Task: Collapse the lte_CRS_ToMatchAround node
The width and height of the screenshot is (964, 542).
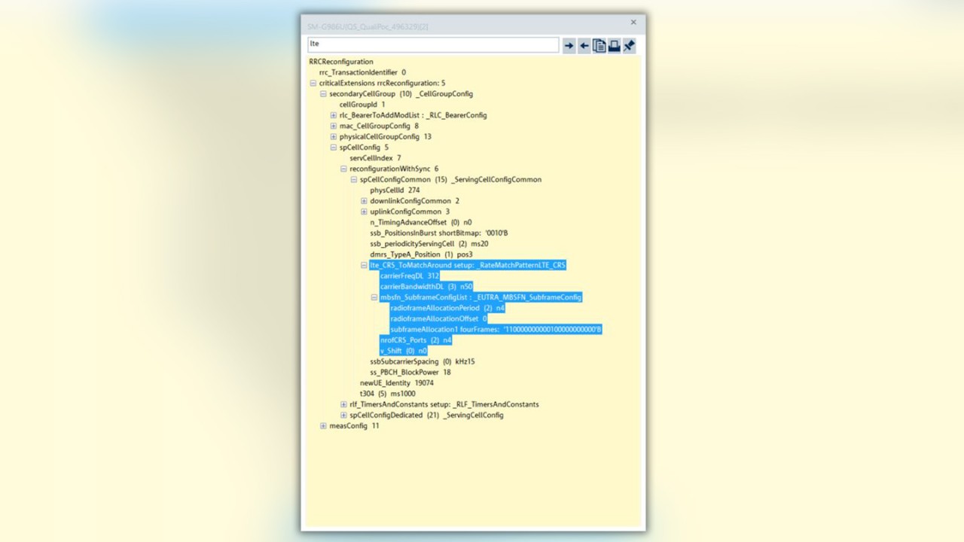Action: (x=365, y=266)
